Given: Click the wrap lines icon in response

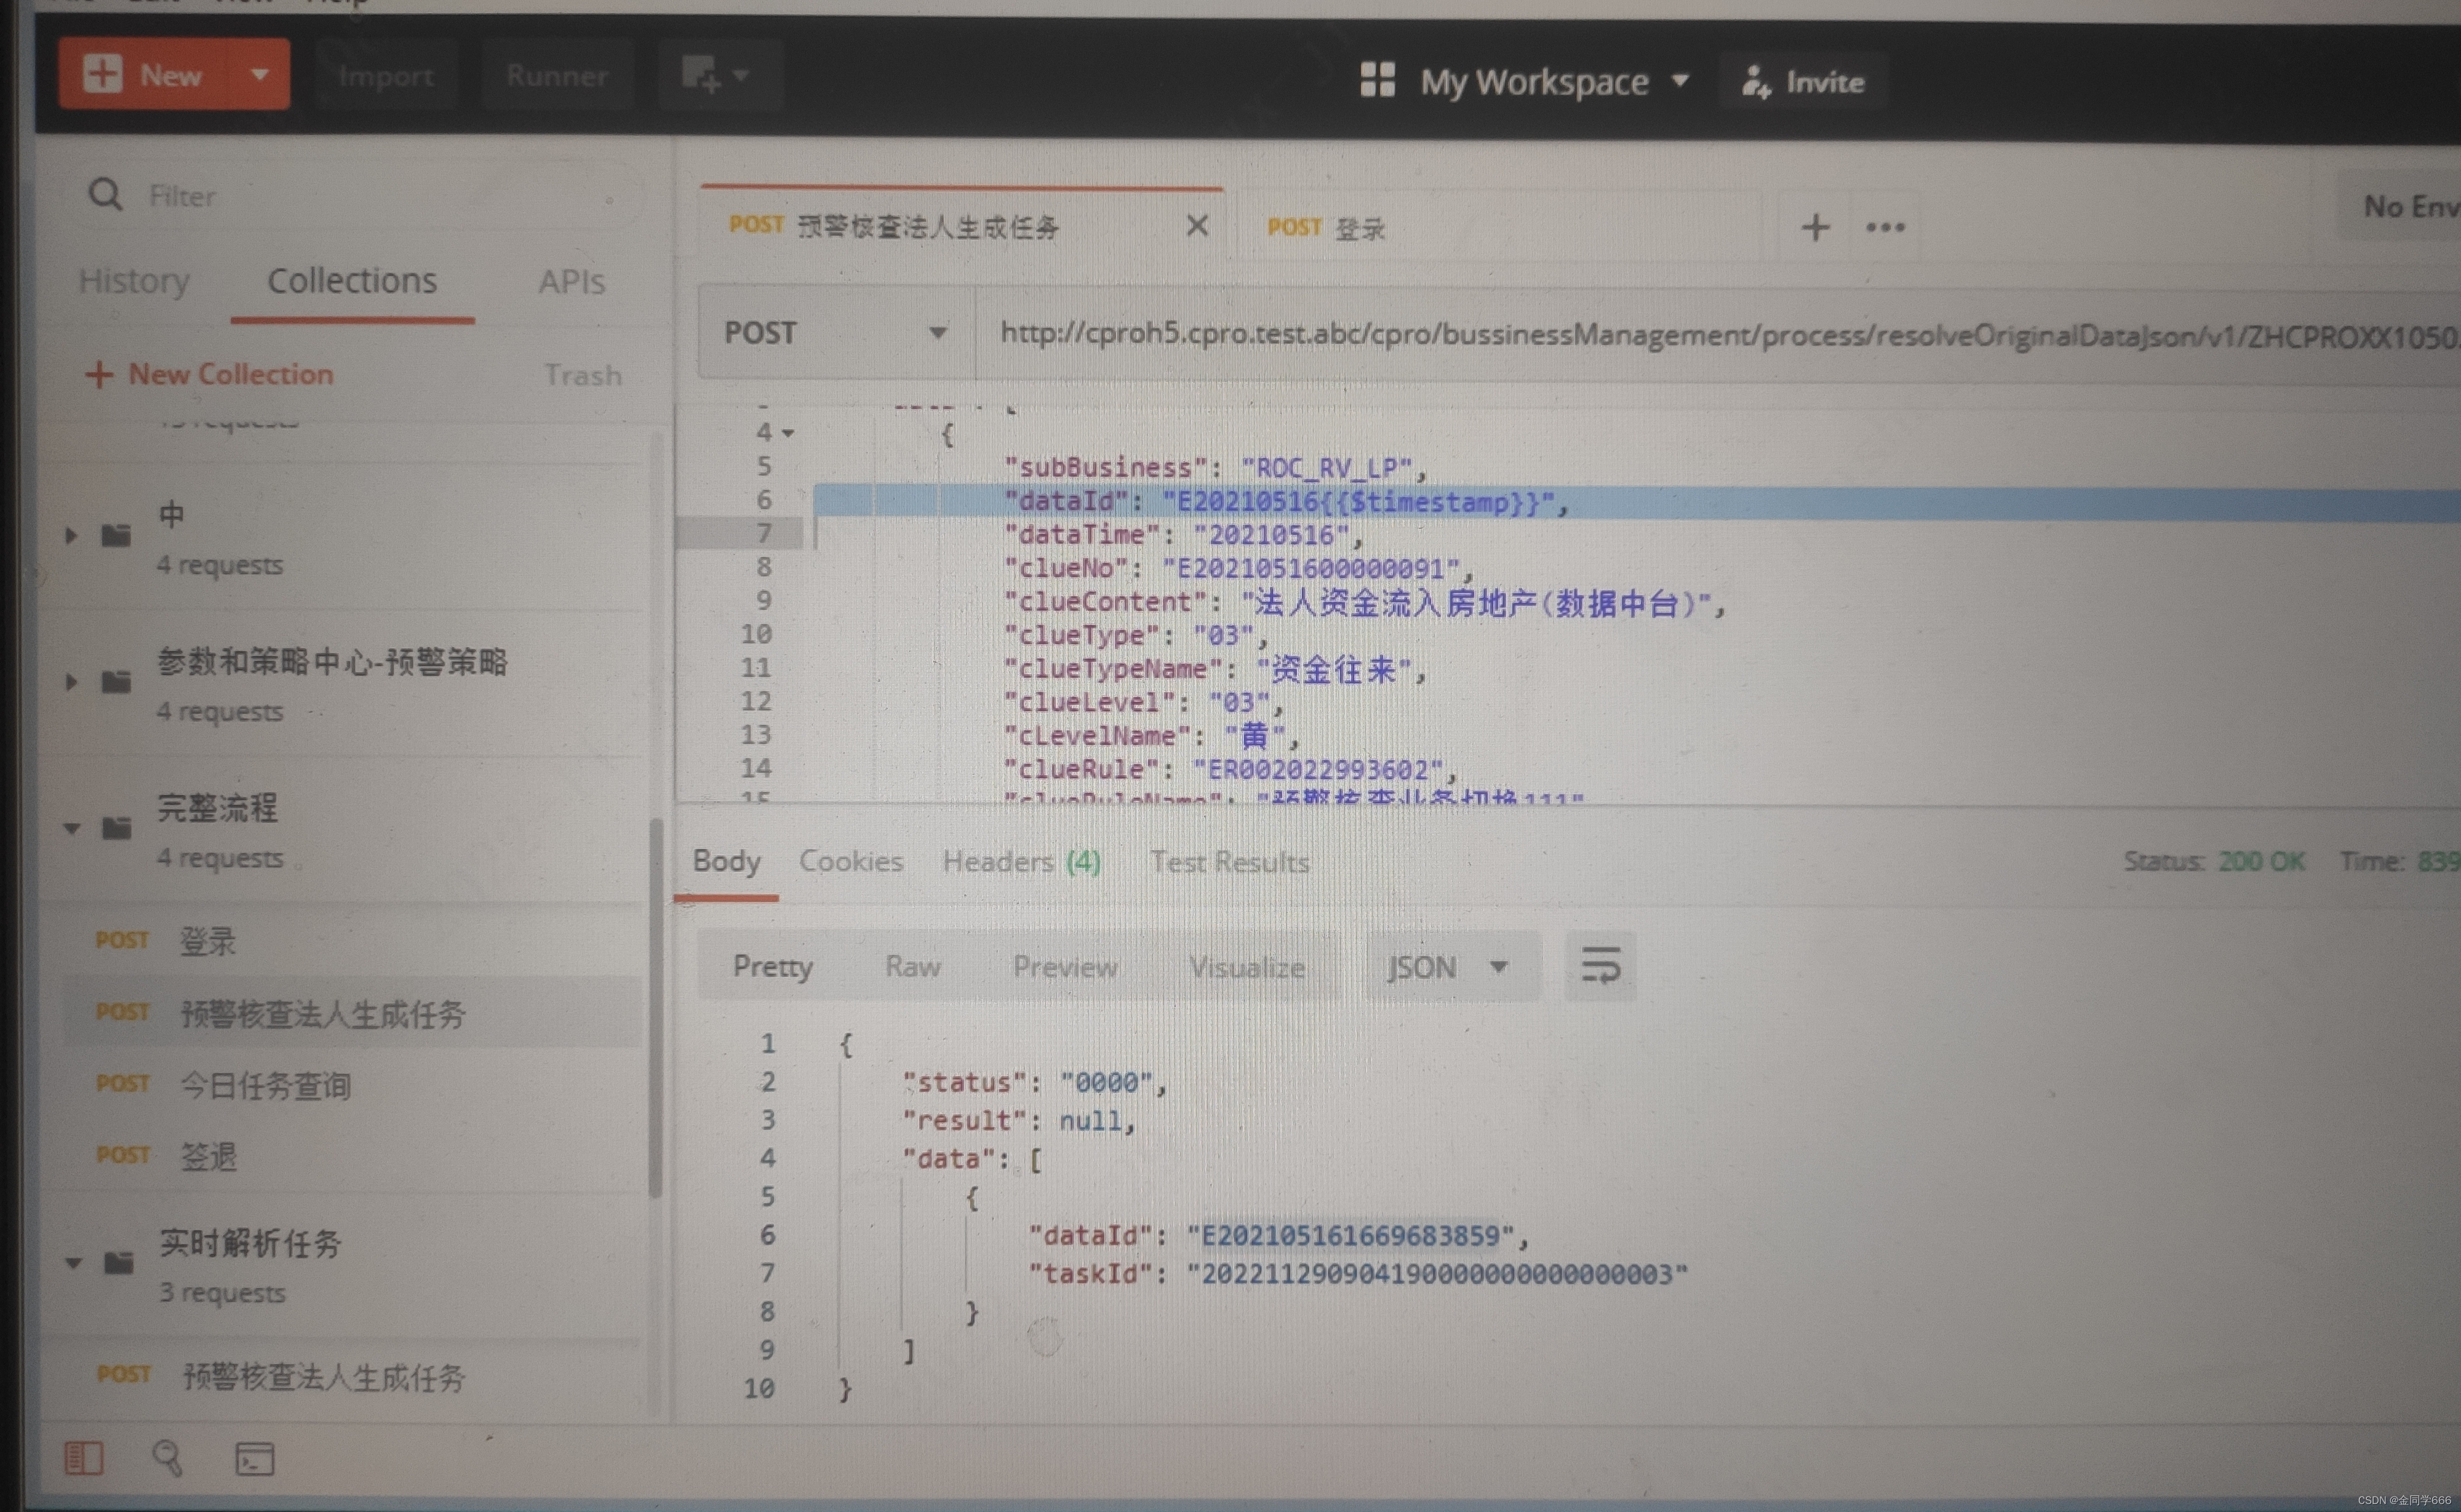Looking at the screenshot, I should tap(1600, 966).
